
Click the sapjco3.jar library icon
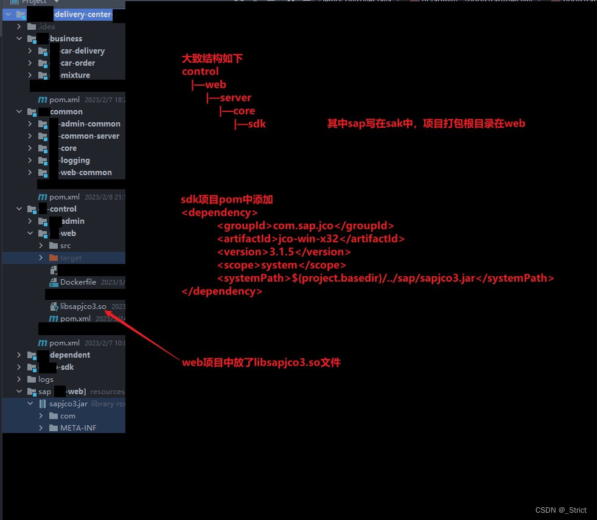43,403
